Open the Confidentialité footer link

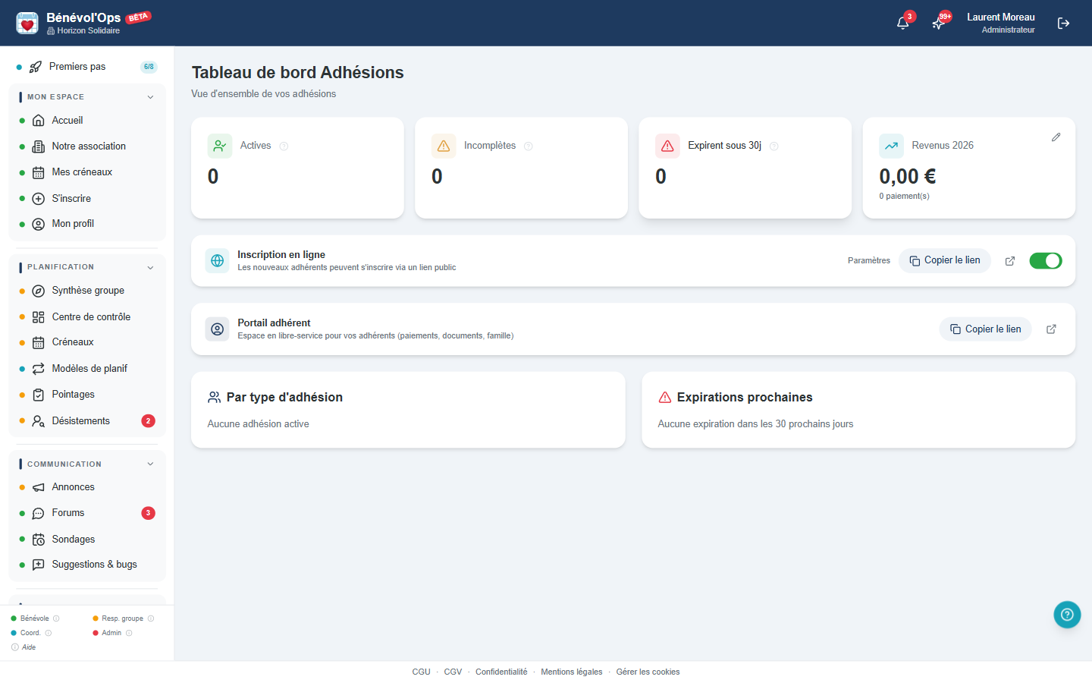tap(501, 672)
